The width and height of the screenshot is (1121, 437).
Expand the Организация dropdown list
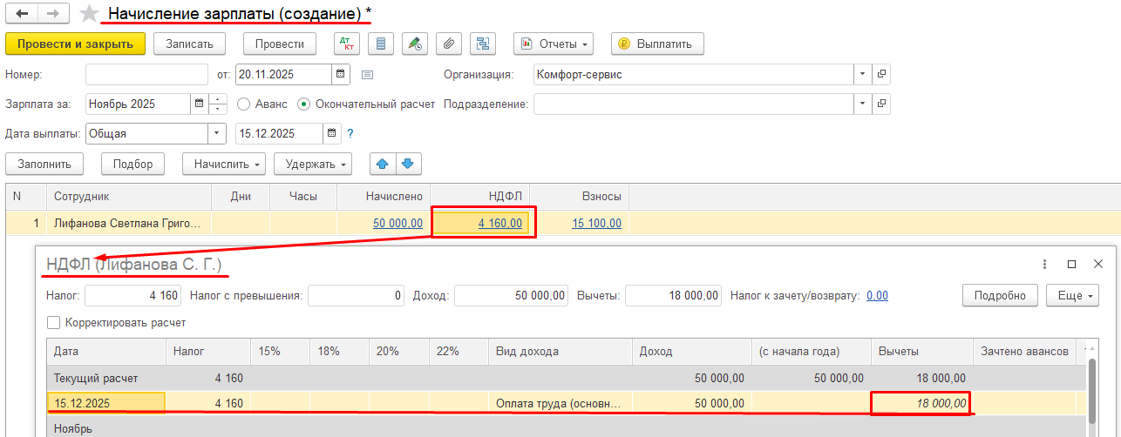point(862,74)
